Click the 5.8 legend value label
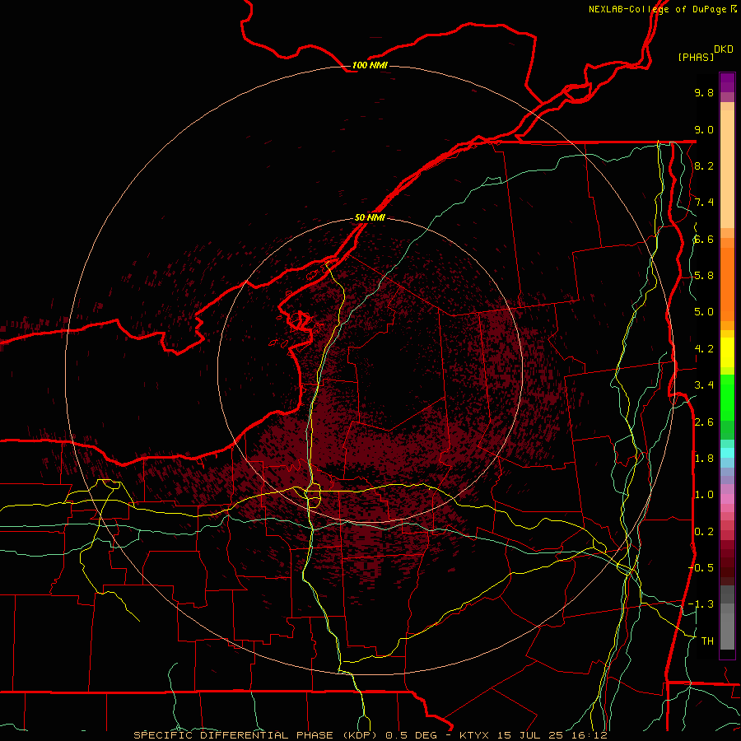741x741 pixels. point(704,276)
